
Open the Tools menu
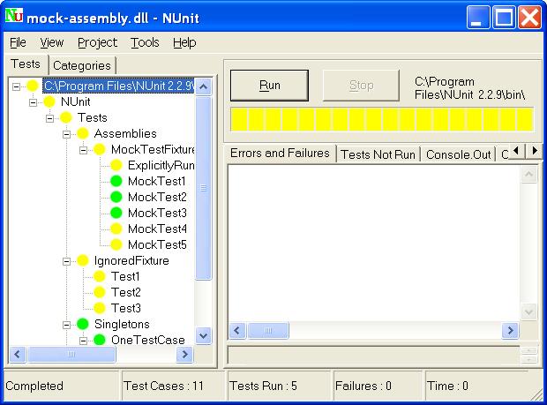pyautogui.click(x=145, y=42)
